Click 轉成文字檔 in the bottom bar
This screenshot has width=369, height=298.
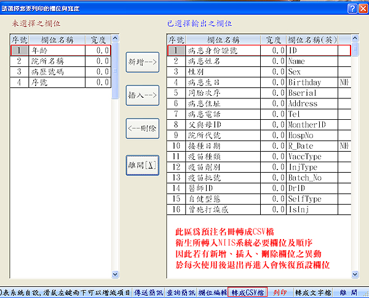pos(313,292)
